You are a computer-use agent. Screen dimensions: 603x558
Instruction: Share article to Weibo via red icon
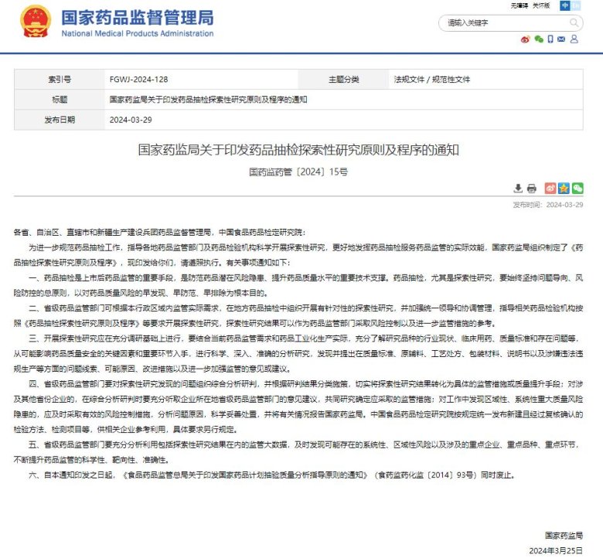coord(550,188)
